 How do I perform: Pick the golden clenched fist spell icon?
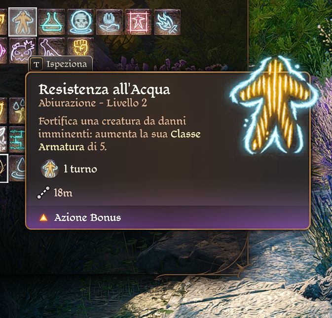click(x=81, y=48)
